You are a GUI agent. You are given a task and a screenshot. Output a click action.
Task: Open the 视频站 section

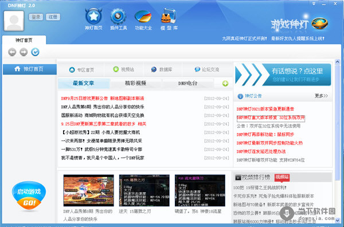(x=123, y=69)
